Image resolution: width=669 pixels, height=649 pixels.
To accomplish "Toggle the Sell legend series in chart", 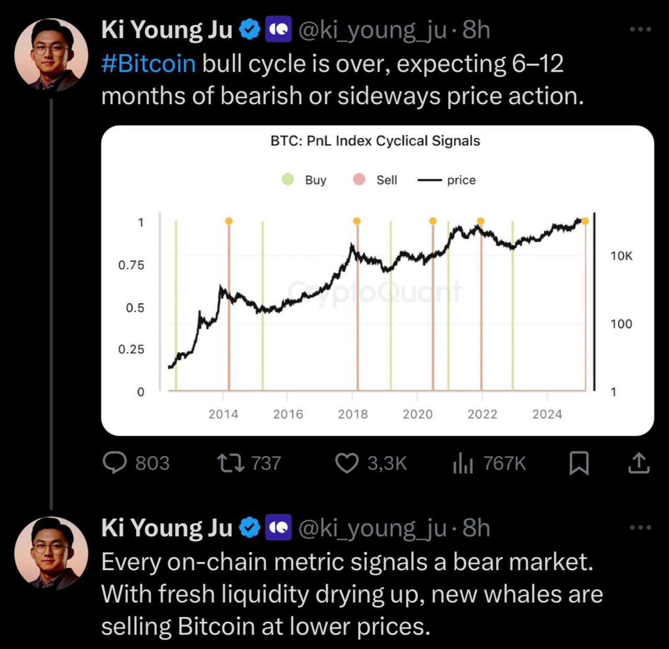I will [x=375, y=180].
